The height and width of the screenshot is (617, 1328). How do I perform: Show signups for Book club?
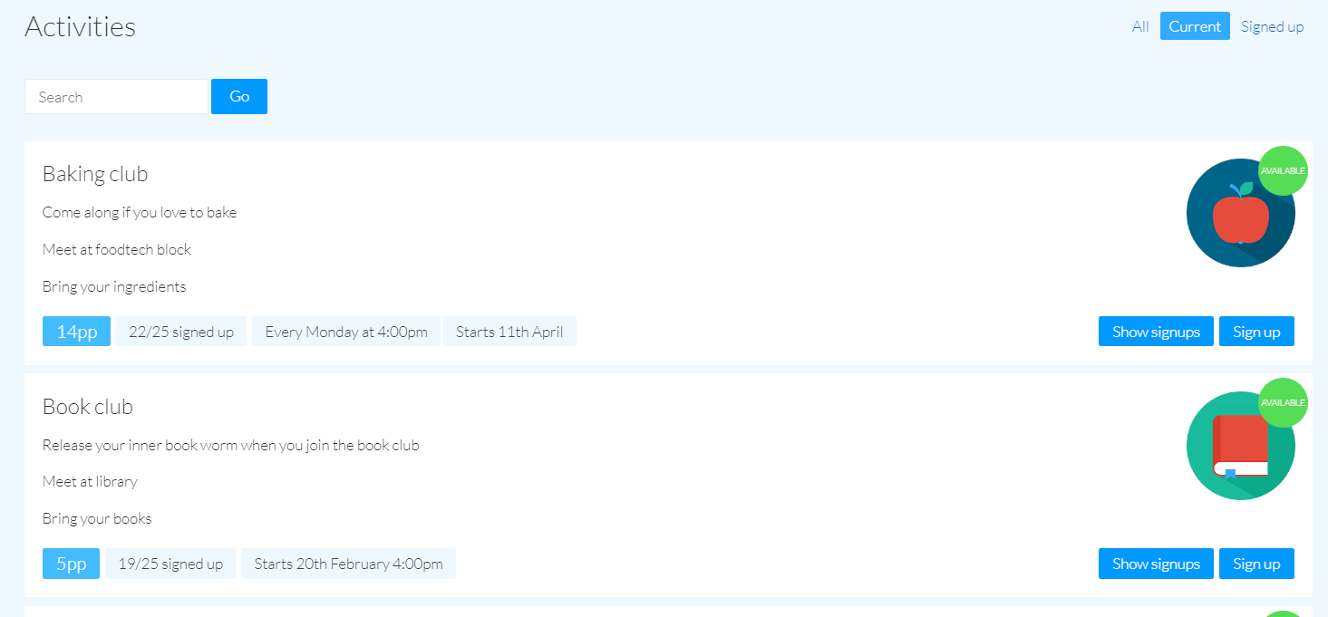1156,564
